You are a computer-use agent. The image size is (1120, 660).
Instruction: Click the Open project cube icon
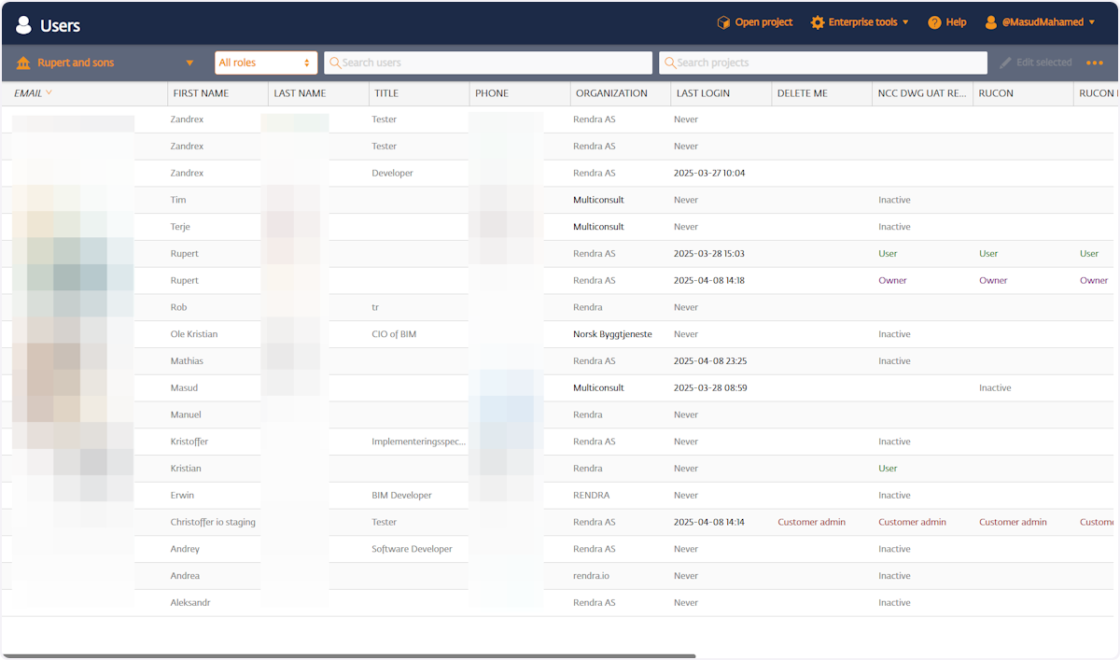pyautogui.click(x=723, y=22)
